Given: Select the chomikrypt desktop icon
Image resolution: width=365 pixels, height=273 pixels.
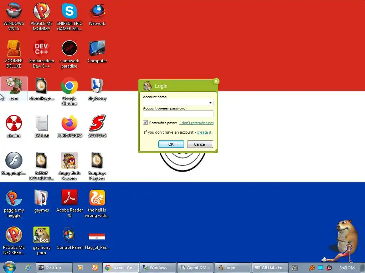Looking at the screenshot, I should pos(41,89).
